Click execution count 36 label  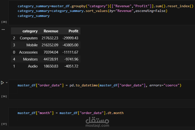4,96
